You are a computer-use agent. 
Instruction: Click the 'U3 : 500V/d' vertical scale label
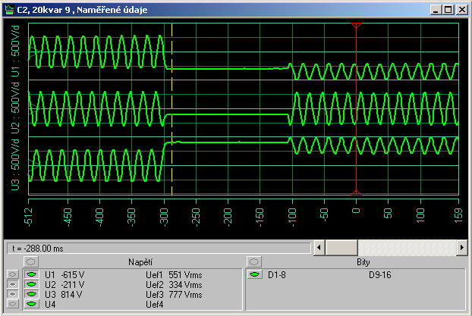[x=15, y=165]
